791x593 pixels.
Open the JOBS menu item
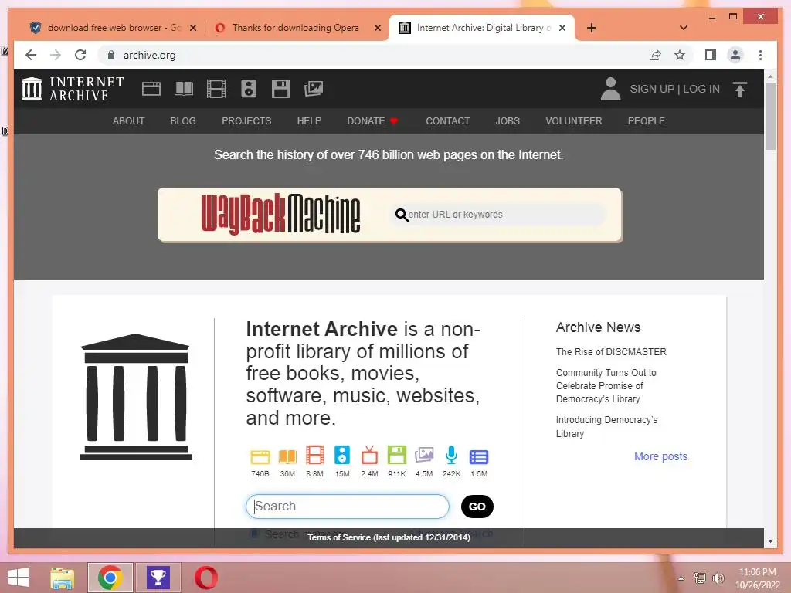508,121
